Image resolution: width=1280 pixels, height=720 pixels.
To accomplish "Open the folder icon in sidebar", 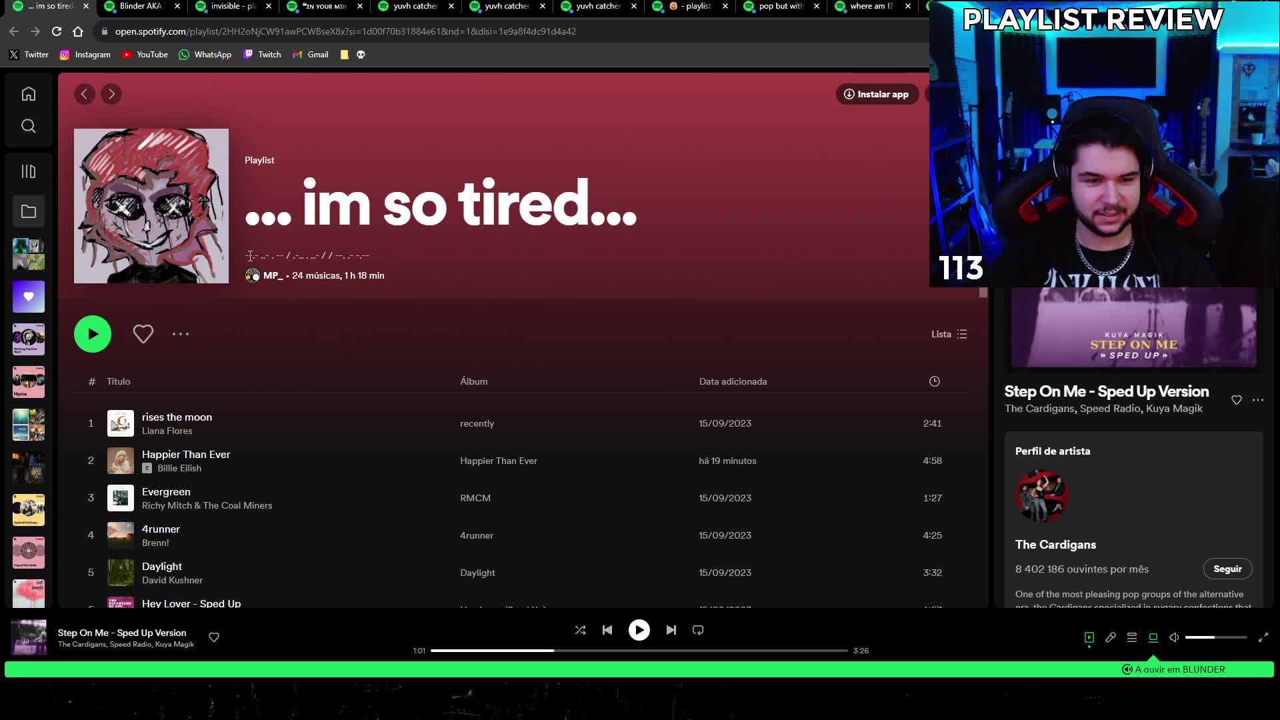I will [28, 211].
